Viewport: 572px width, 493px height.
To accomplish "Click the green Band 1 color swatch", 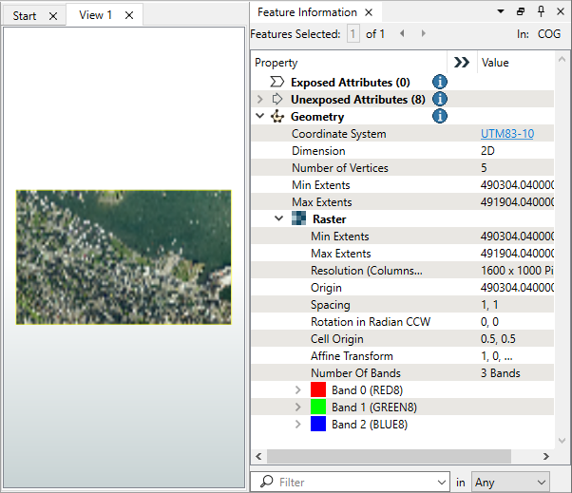I will coord(319,408).
